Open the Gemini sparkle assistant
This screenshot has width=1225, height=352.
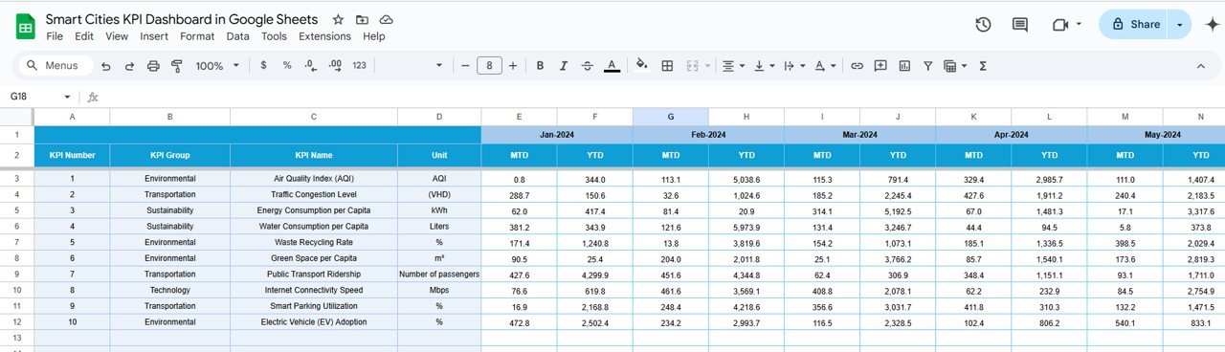1212,25
